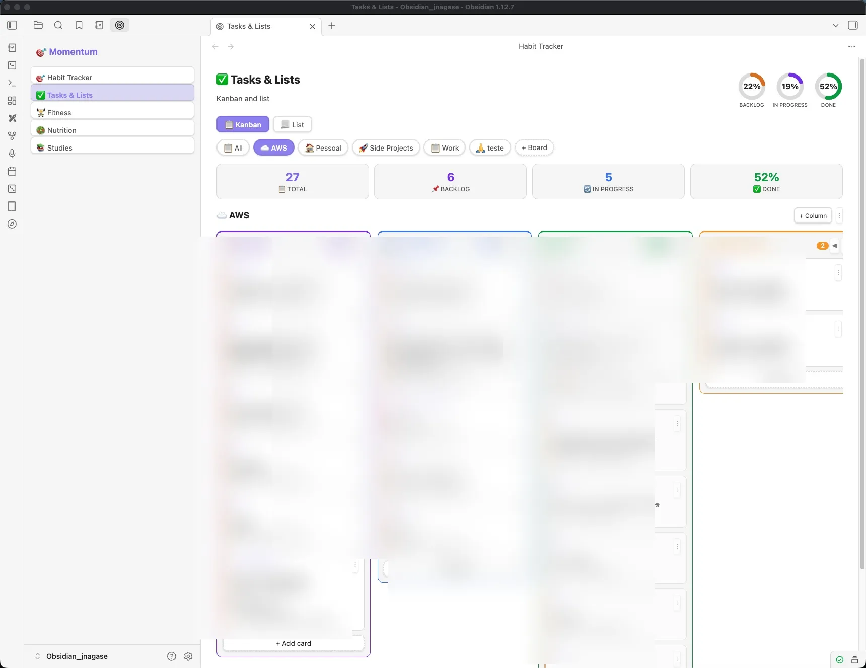
Task: Click the notebook navigator ribbon icon
Action: click(x=12, y=48)
